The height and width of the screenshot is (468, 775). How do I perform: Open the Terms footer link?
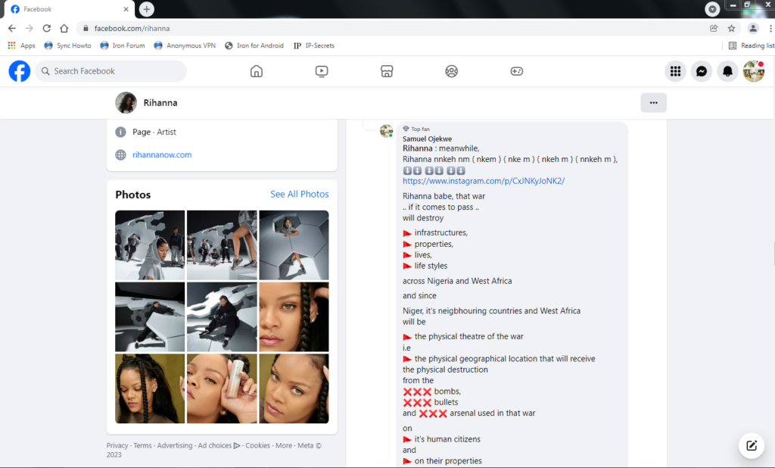pyautogui.click(x=142, y=446)
